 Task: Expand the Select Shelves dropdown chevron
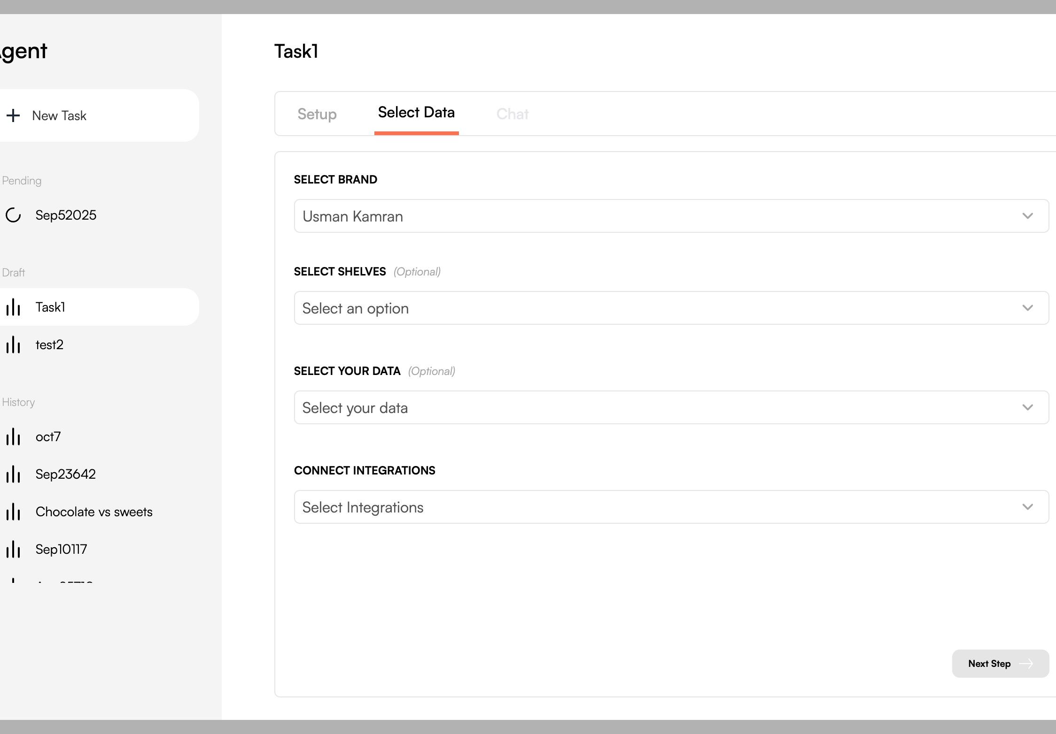pyautogui.click(x=1027, y=308)
